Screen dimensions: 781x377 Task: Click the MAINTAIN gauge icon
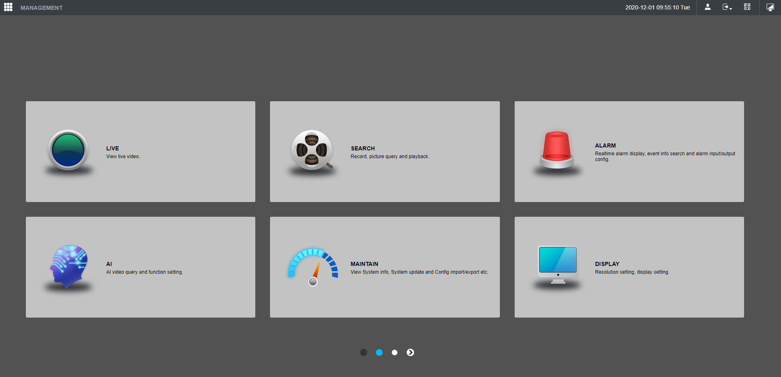coord(313,267)
